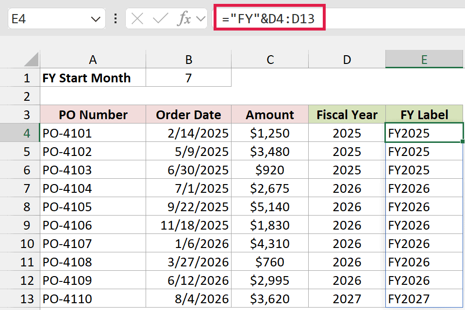Select row 1 header
Image resolution: width=465 pixels, height=310 pixels.
[x=20, y=78]
